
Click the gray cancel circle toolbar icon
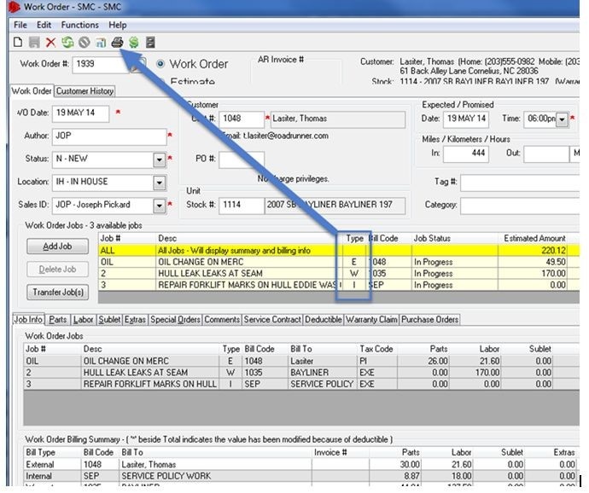85,42
